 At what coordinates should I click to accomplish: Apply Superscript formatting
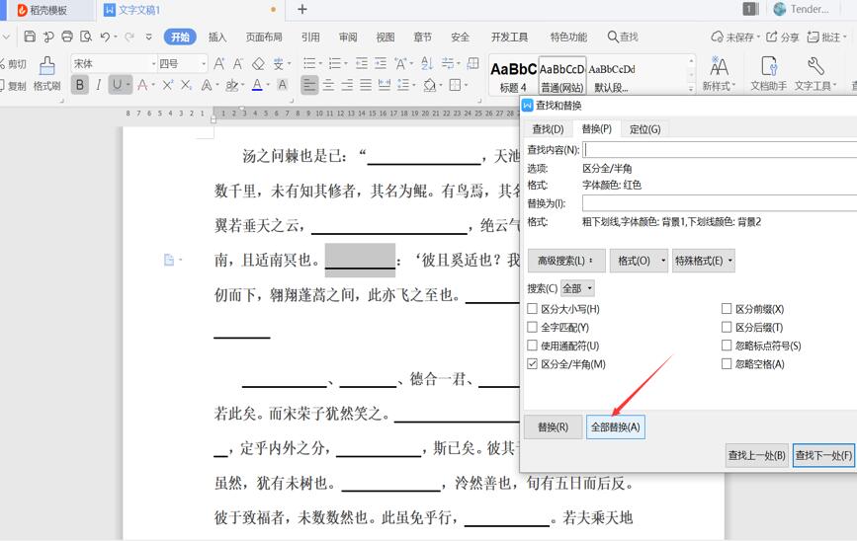pyautogui.click(x=167, y=85)
